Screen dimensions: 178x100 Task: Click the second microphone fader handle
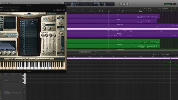coord(47,48)
